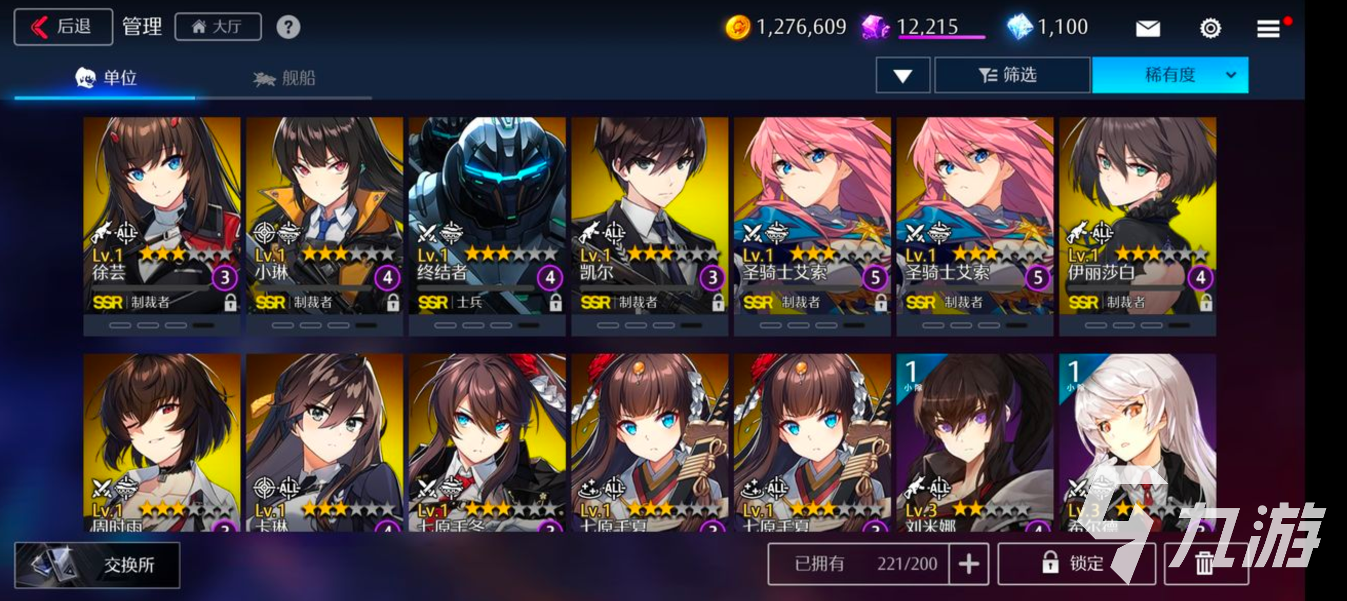Viewport: 1347px width, 601px height.
Task: Switch to the 舰船 tab
Action: (x=284, y=79)
